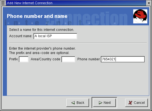Click the Red Hat logo image
This screenshot has height=111, width=152.
pyautogui.click(x=140, y=16)
